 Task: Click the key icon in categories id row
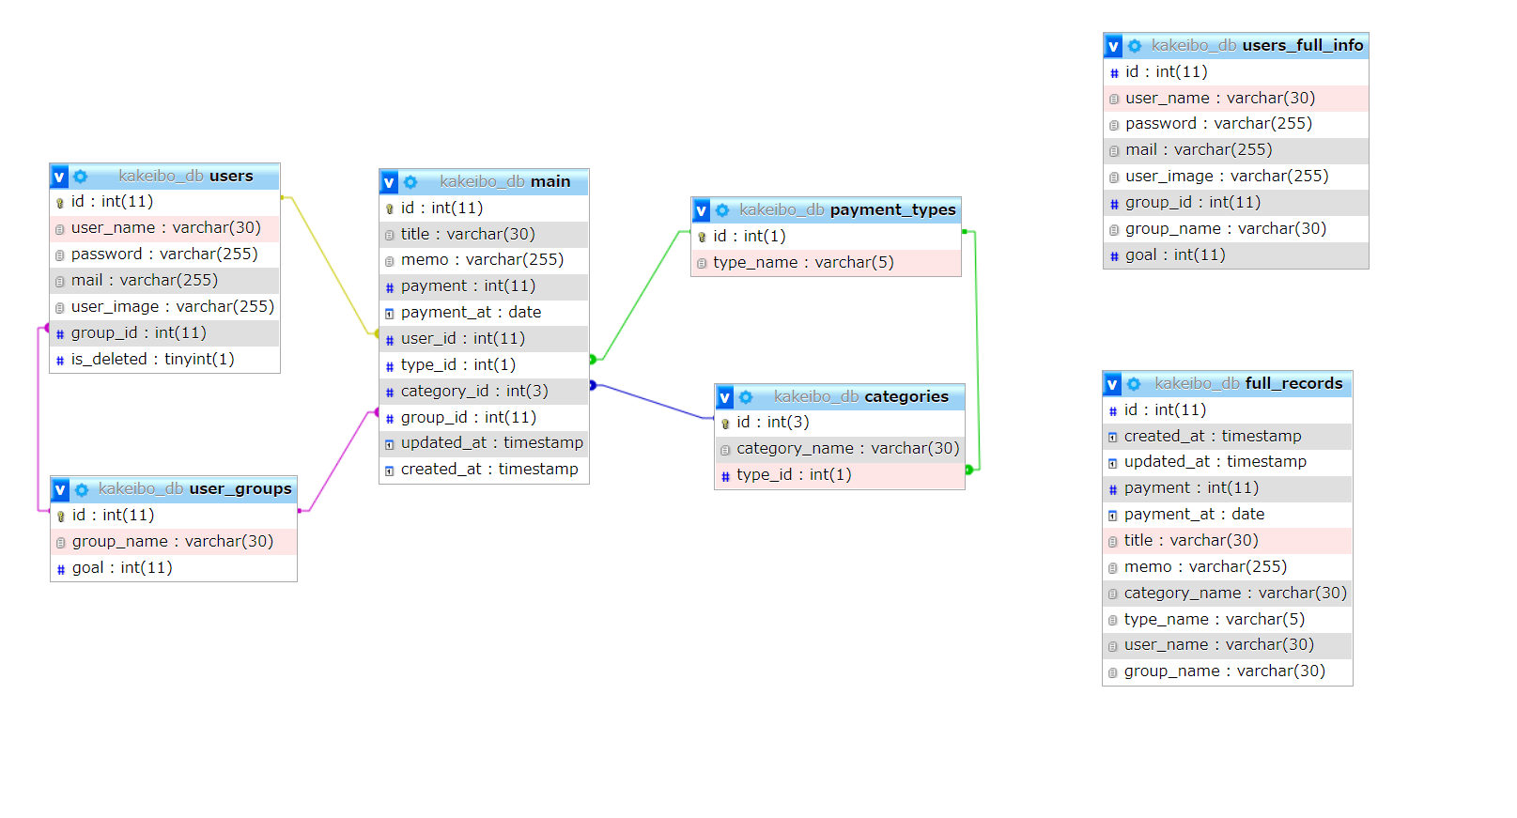(725, 424)
